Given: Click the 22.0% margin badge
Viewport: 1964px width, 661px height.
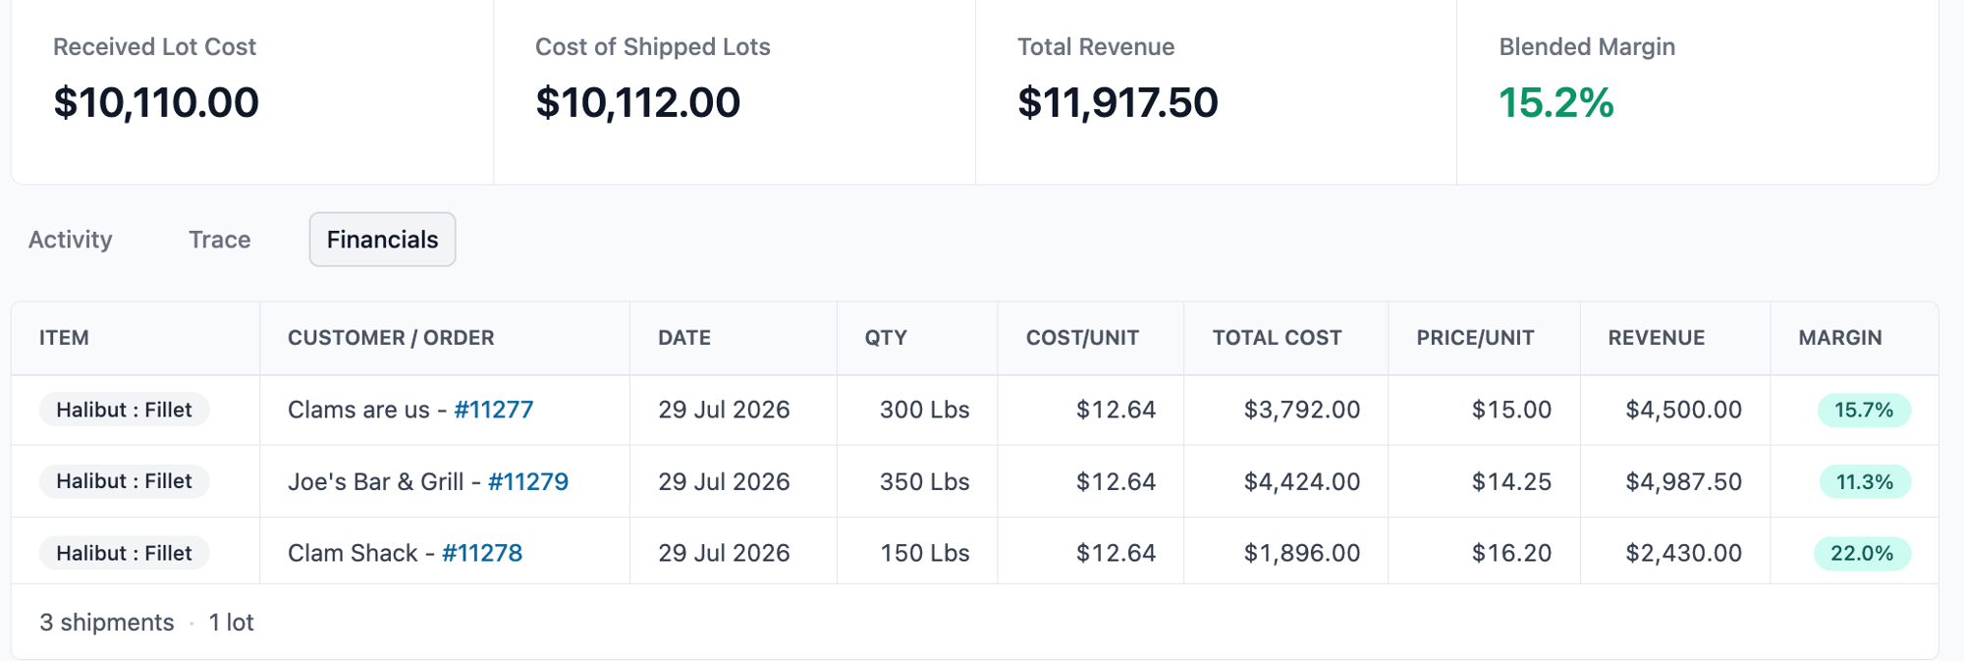Looking at the screenshot, I should tap(1863, 553).
